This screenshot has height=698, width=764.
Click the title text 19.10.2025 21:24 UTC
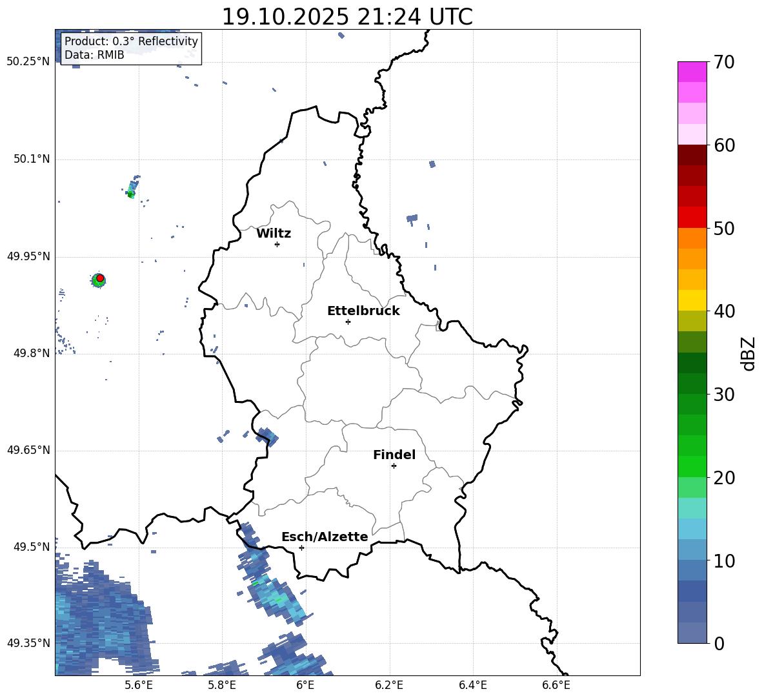[347, 17]
